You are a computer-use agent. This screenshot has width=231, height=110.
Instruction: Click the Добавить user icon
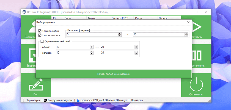(x=32, y=27)
